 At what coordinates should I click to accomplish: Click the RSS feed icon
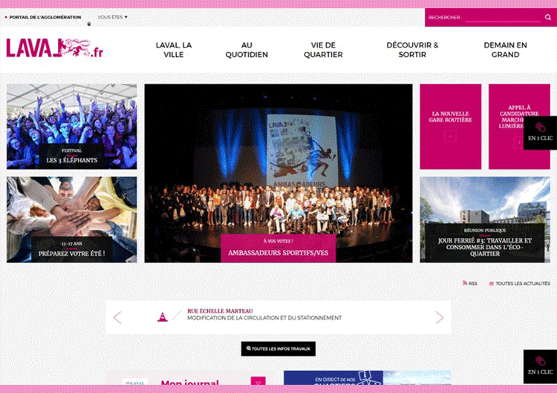465,283
